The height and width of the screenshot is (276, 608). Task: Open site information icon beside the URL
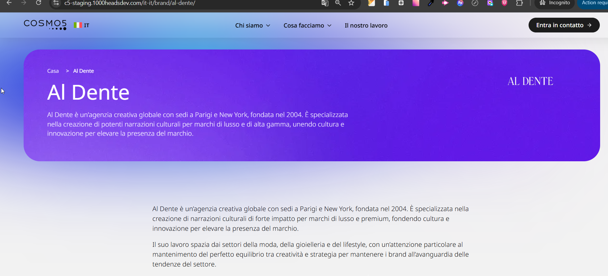[56, 3]
